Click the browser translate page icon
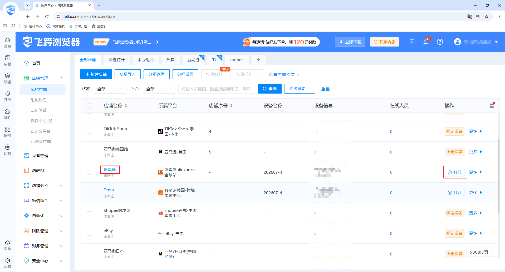 click(x=469, y=17)
